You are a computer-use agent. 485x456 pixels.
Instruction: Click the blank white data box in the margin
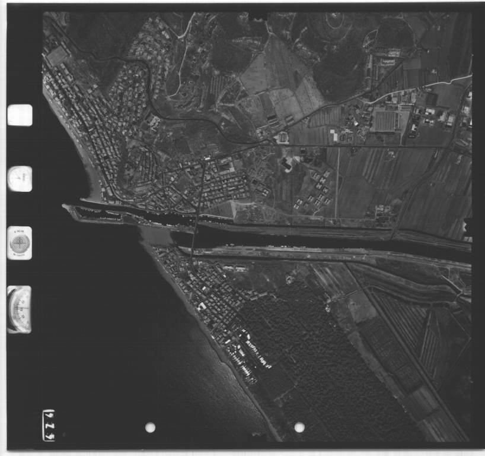pos(20,115)
